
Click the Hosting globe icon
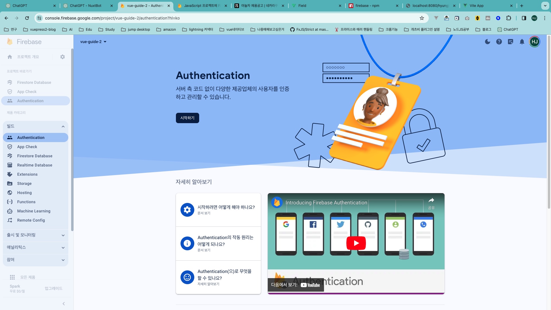[10, 193]
